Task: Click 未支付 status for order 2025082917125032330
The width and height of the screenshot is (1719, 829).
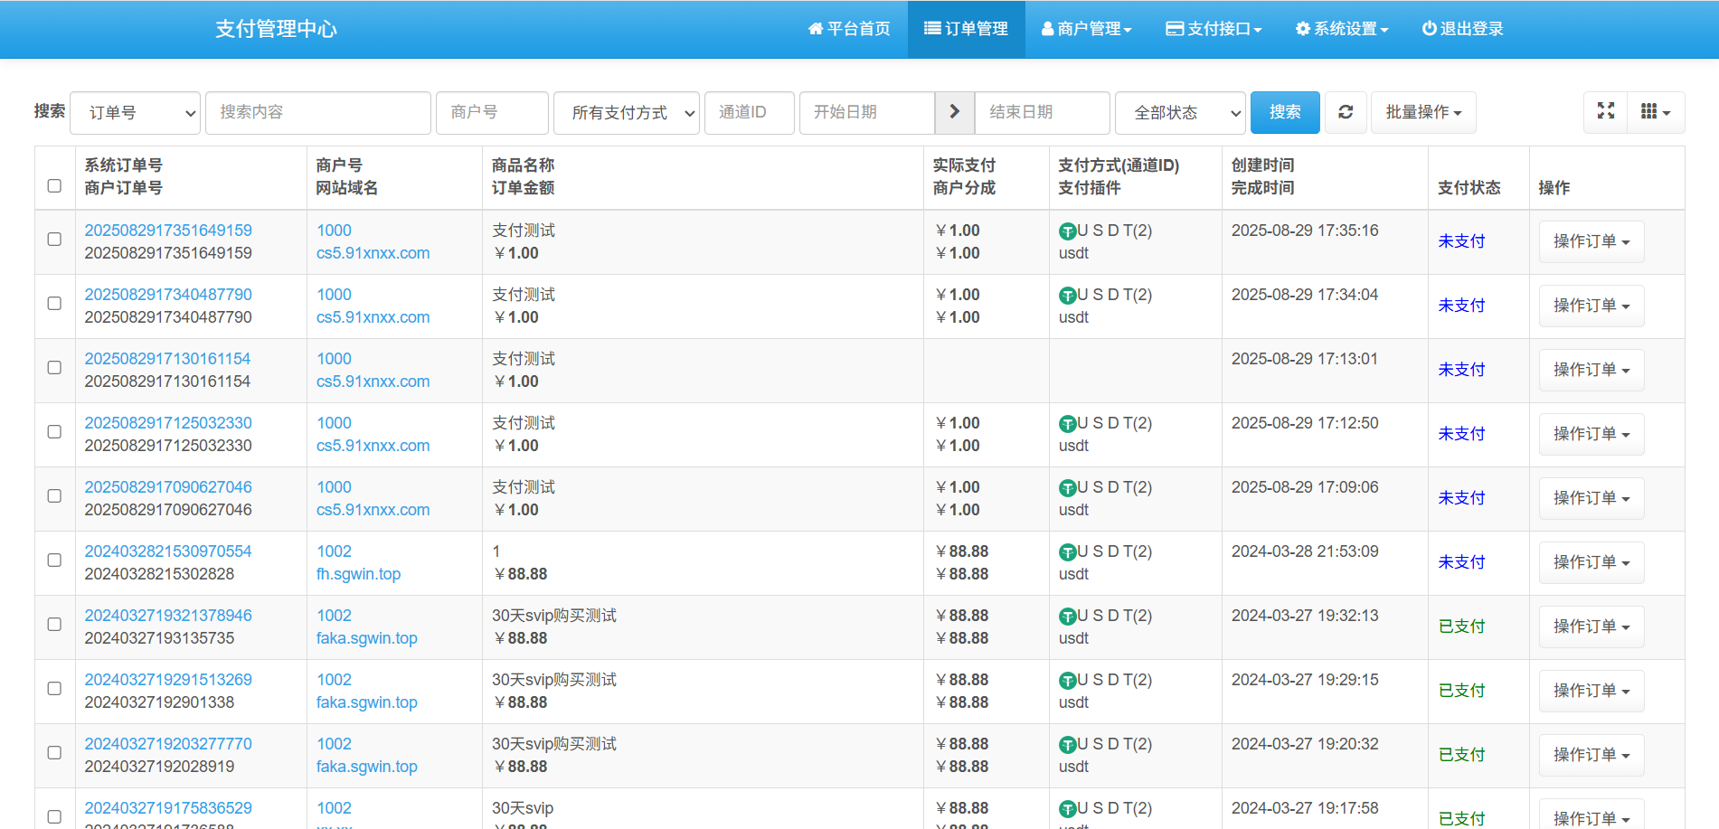Action: click(1461, 434)
